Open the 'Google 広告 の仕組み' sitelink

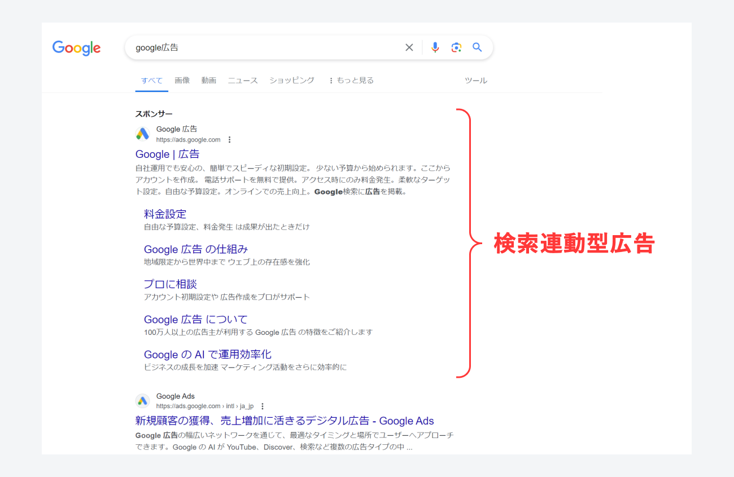(x=196, y=249)
